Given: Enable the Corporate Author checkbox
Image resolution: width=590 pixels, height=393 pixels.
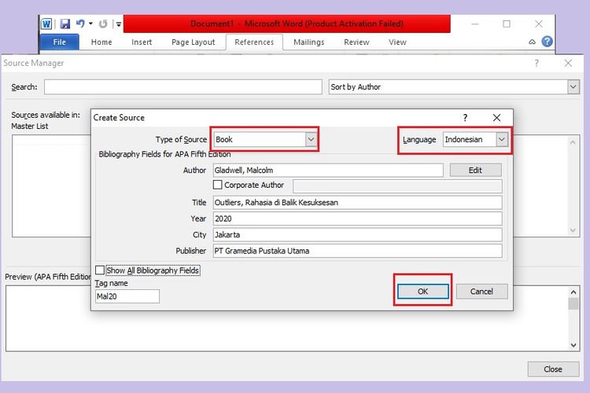Looking at the screenshot, I should click(217, 185).
